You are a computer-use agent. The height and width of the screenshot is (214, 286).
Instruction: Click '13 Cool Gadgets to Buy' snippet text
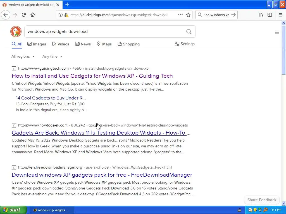[x=50, y=104]
